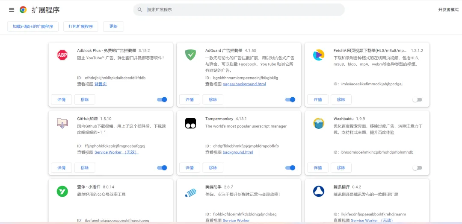
Task: Click the 开发者模式 label
Action: pos(448,10)
